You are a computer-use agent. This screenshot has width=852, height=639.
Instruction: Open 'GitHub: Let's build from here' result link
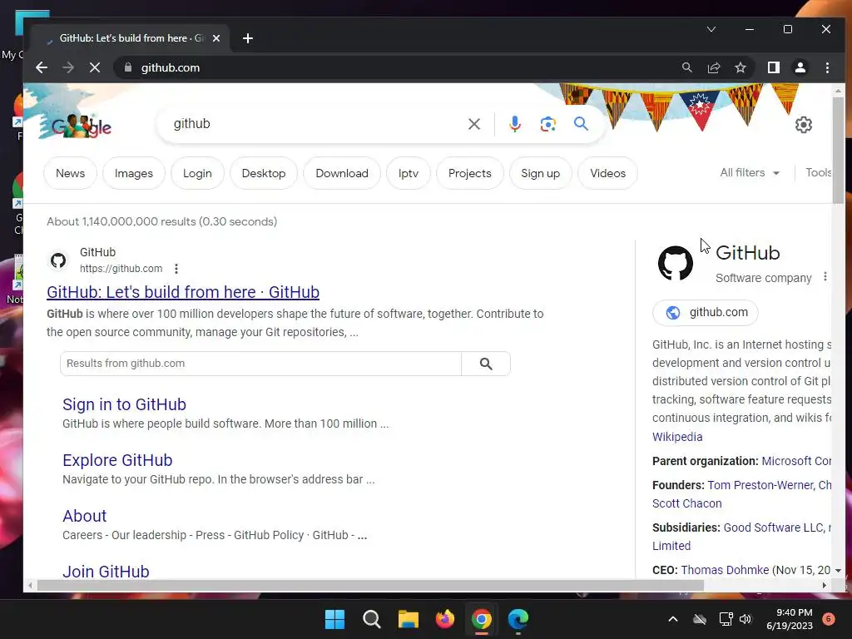tap(183, 292)
